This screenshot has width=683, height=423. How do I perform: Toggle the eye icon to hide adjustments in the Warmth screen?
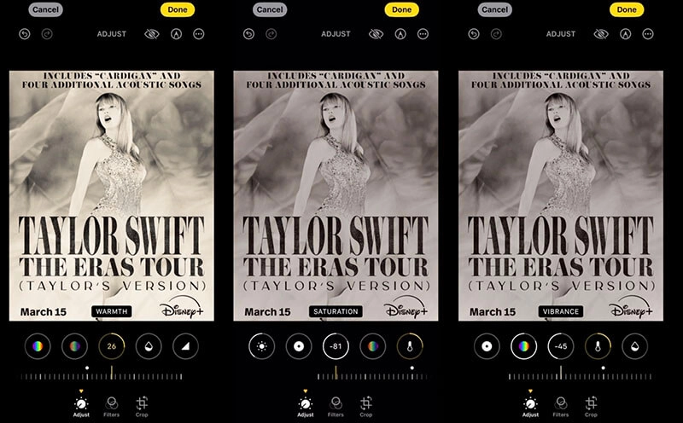(x=152, y=34)
